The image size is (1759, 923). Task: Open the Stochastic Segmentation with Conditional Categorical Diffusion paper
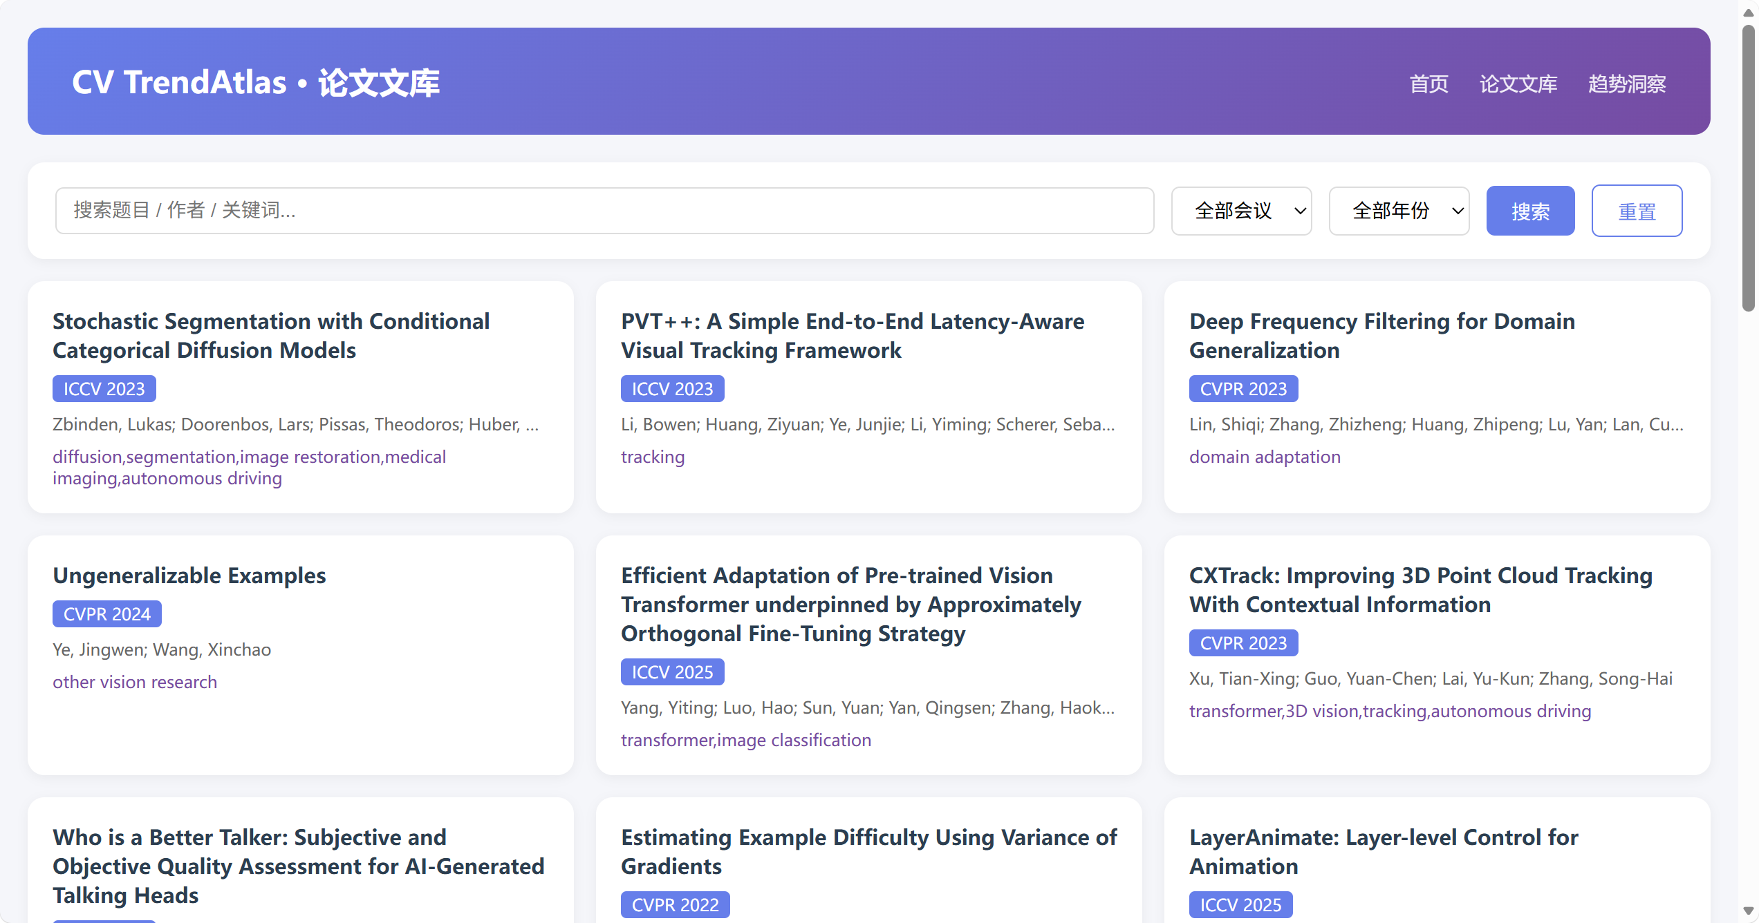(x=271, y=336)
